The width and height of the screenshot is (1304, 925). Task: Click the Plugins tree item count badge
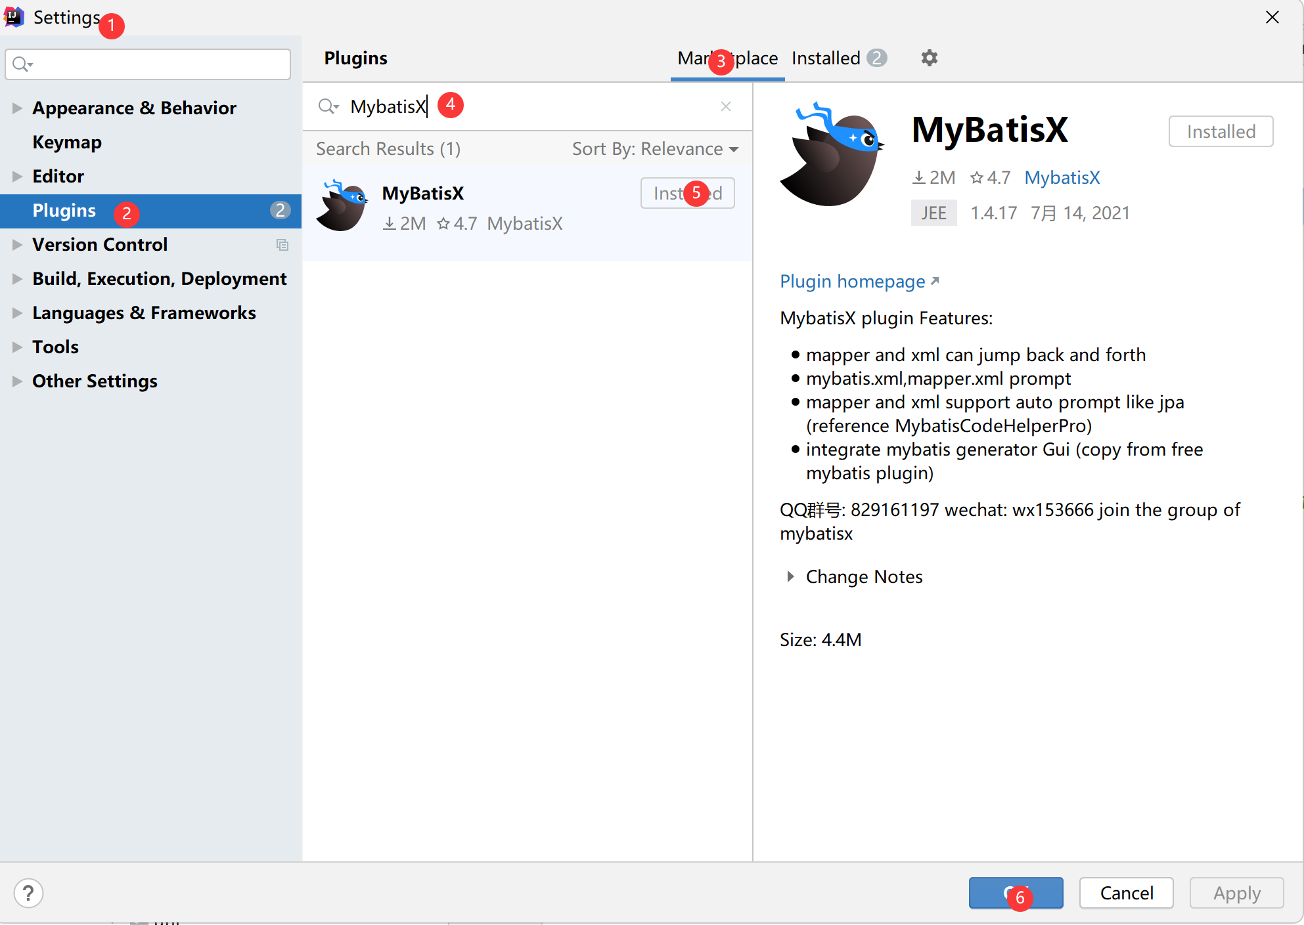(x=280, y=210)
